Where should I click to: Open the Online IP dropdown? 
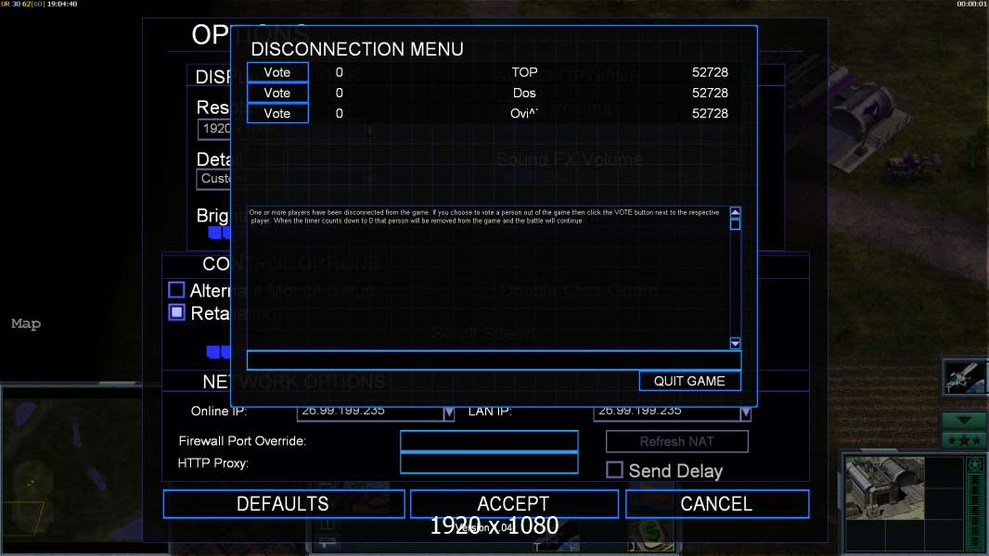(448, 413)
